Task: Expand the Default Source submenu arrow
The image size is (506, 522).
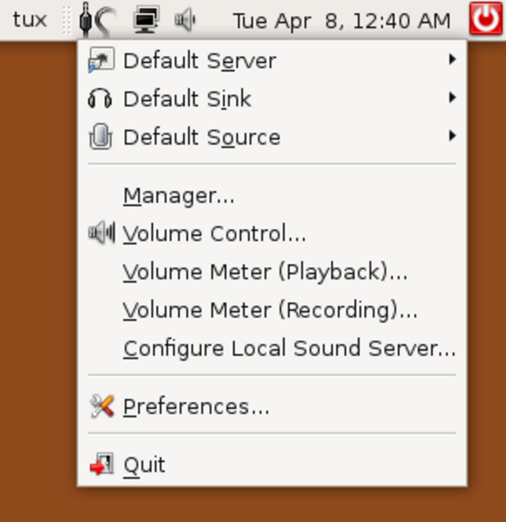Action: click(452, 136)
